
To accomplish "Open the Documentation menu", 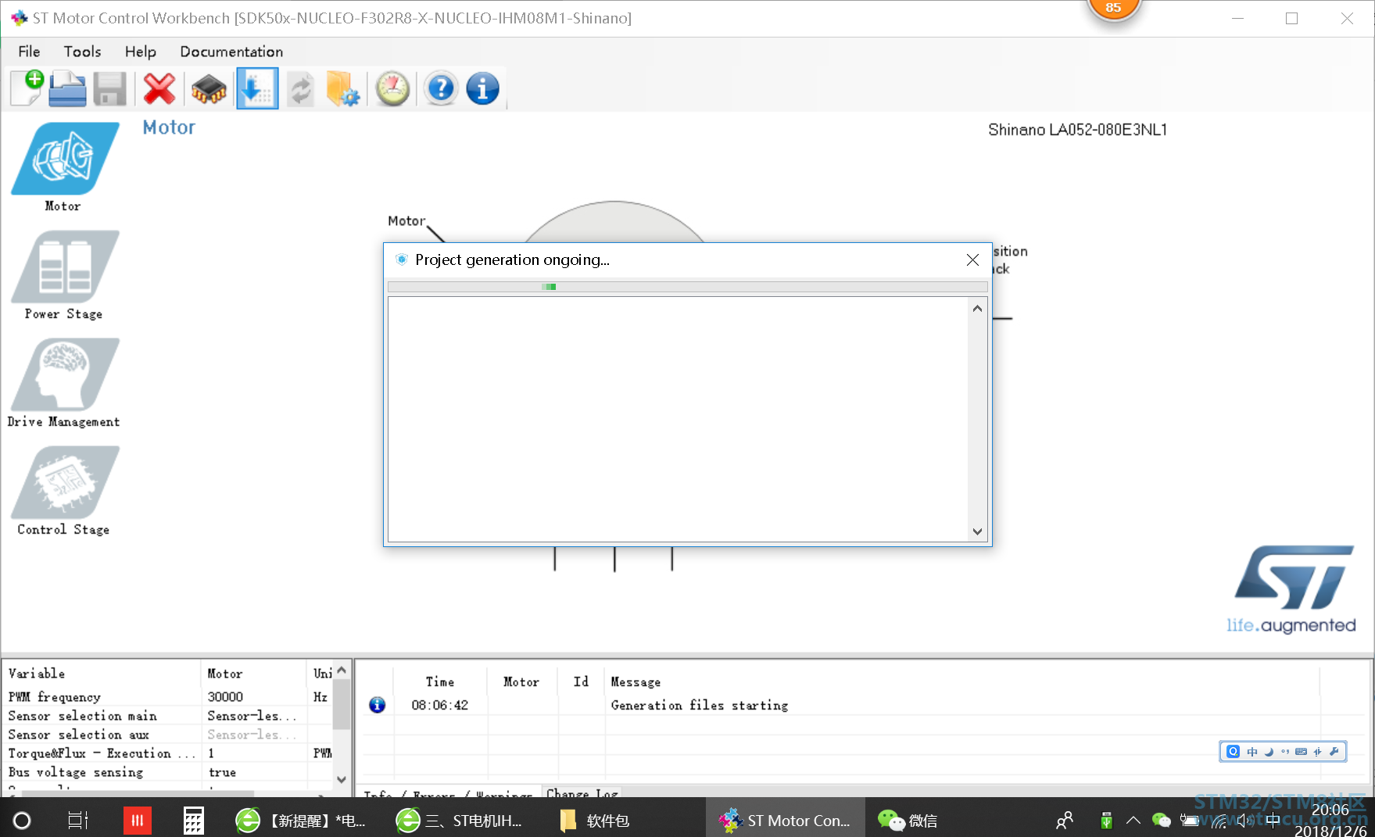I will (x=231, y=52).
